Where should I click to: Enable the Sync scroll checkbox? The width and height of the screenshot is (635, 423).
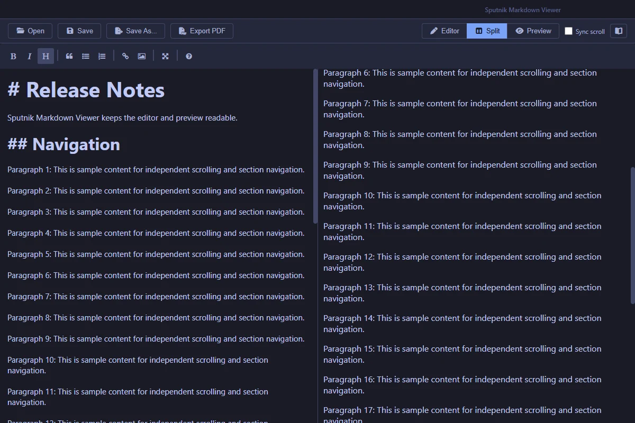pyautogui.click(x=568, y=31)
